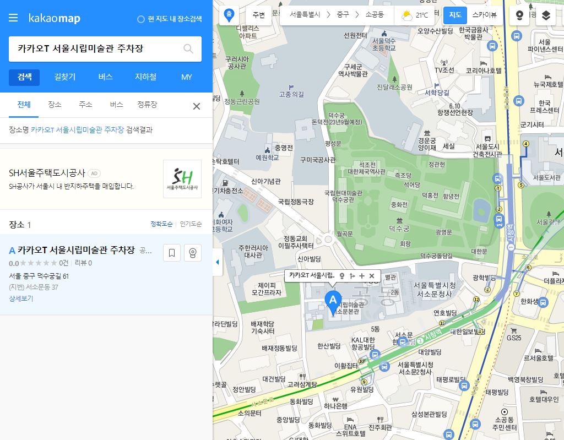Close the search results with X
This screenshot has height=440, width=564.
[x=197, y=106]
